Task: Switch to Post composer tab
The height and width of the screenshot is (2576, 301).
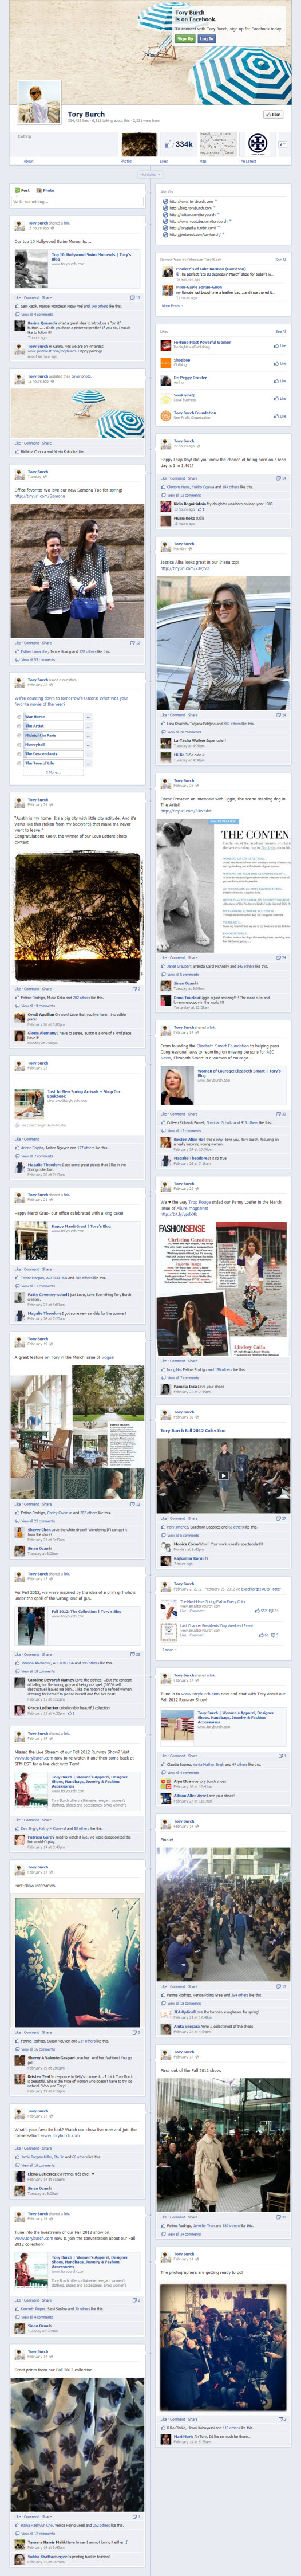Action: tap(23, 190)
